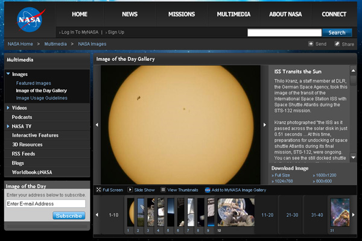Download Full Size image

coord(282,175)
